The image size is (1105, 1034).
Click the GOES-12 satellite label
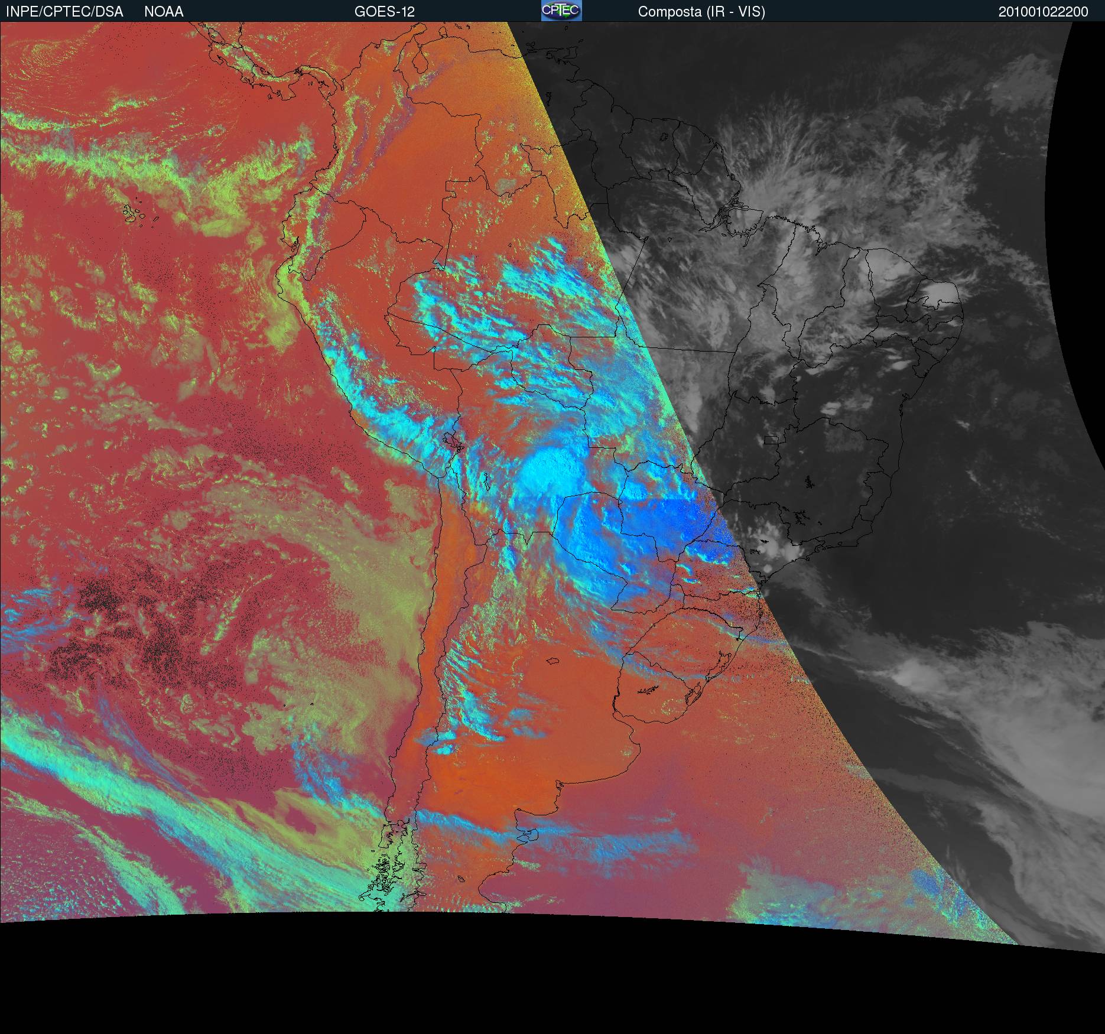384,12
